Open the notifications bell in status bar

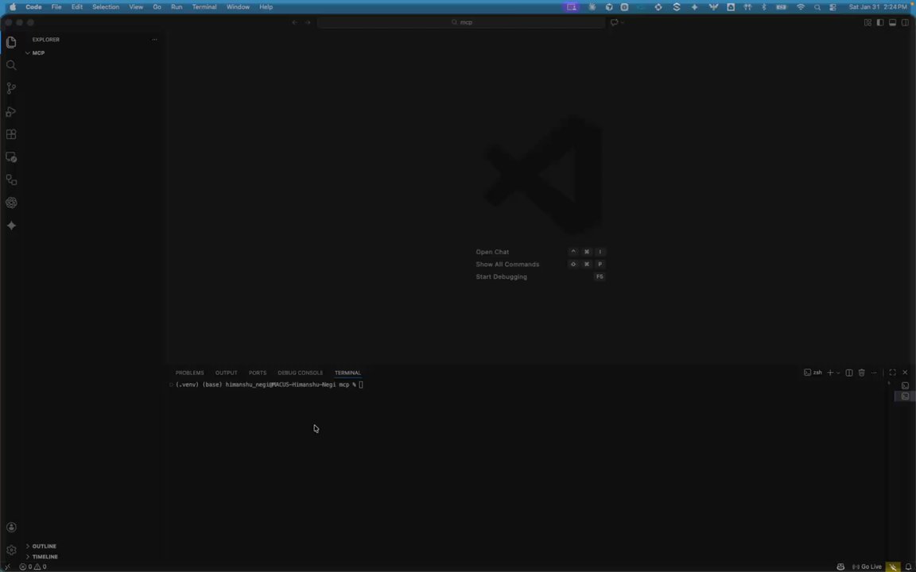[908, 566]
